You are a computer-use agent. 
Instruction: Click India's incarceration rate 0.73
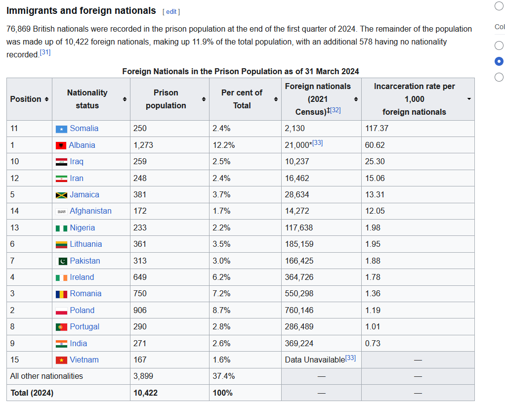click(x=372, y=344)
